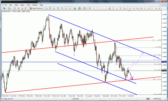168x101 pixels.
Task: Select the horizontal line tool
Action: pyautogui.click(x=102, y=8)
